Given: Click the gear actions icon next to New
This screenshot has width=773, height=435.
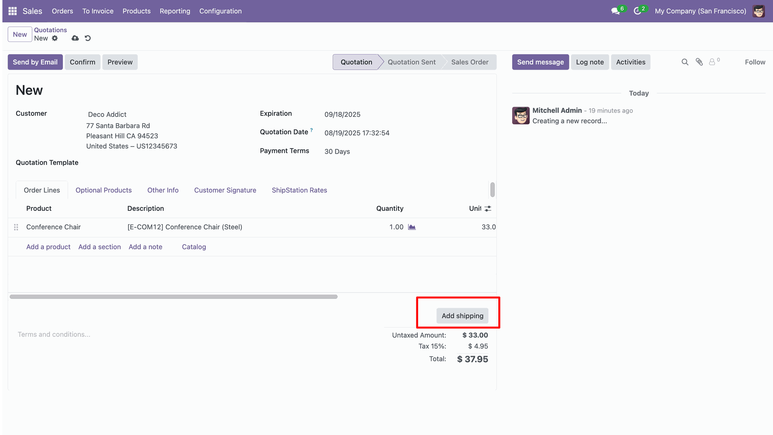Looking at the screenshot, I should [x=55, y=38].
